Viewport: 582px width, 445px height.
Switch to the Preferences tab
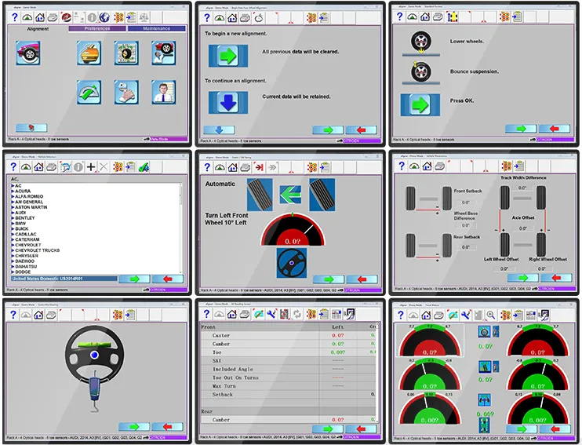[97, 28]
